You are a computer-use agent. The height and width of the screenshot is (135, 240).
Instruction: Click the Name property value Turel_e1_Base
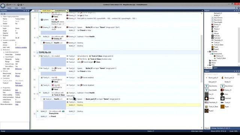pyautogui.click(x=20, y=19)
